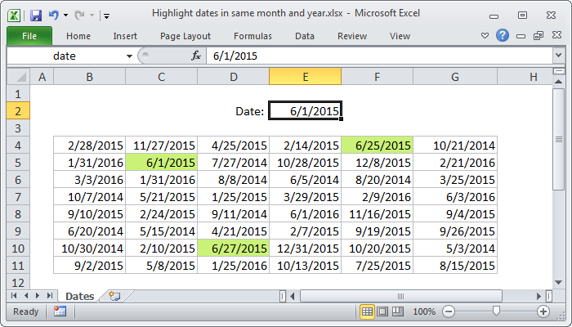Open the Page Layout ribbon tab
The image size is (572, 327).
tap(185, 36)
